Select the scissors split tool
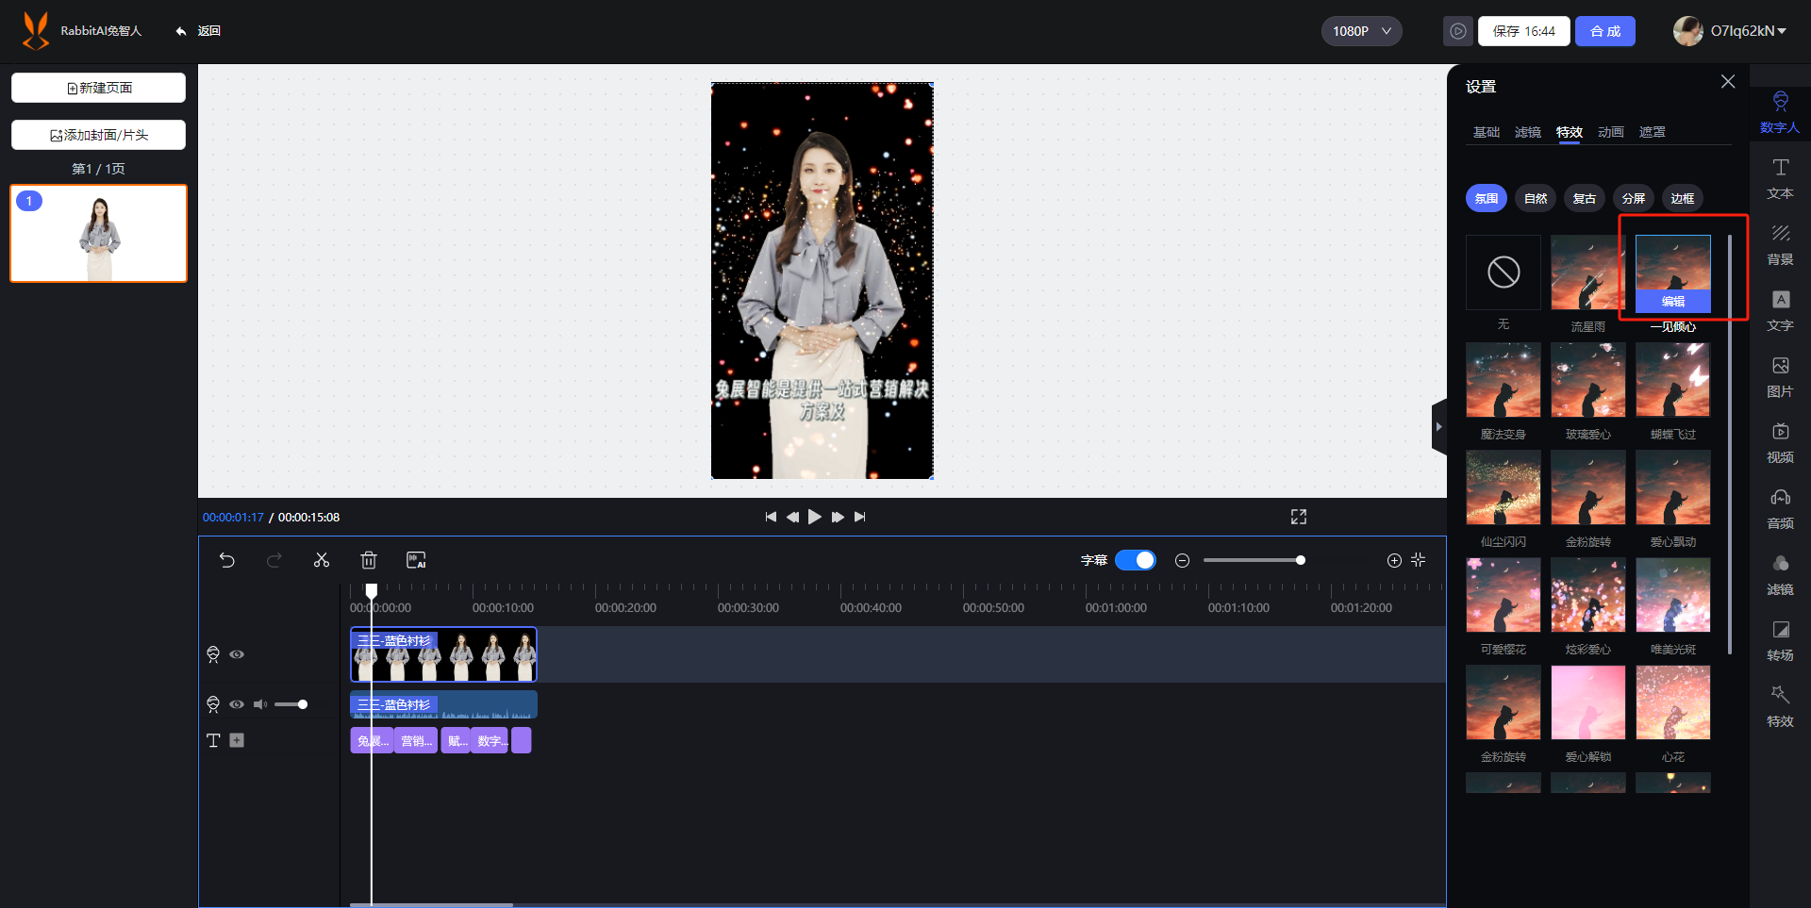 322,560
